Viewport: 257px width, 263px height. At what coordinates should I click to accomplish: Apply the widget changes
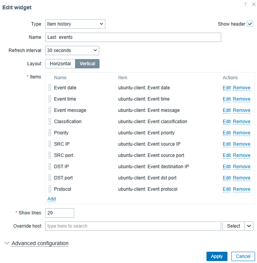pos(217,256)
